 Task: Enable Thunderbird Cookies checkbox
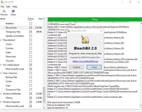point(31,48)
